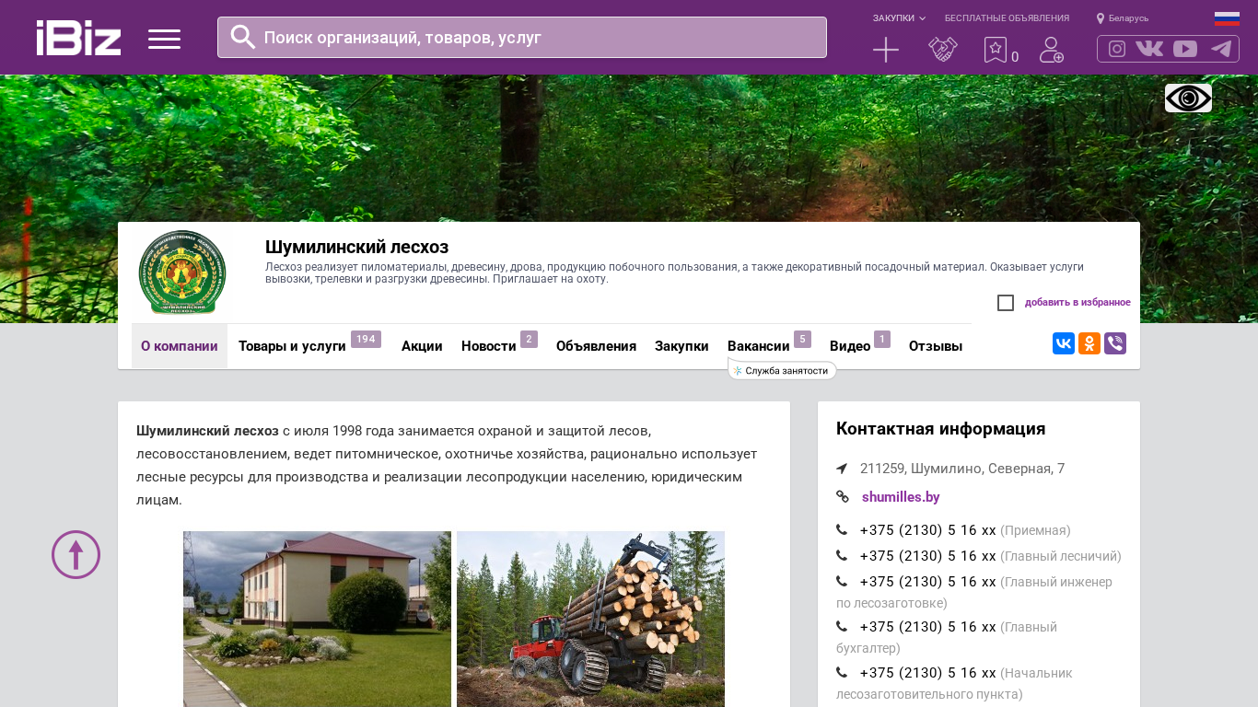Switch to О компании tab

(x=180, y=346)
